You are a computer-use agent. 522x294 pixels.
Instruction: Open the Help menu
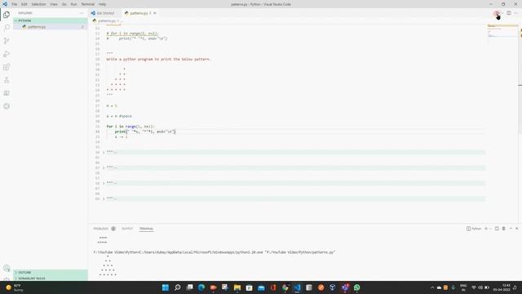[102, 4]
